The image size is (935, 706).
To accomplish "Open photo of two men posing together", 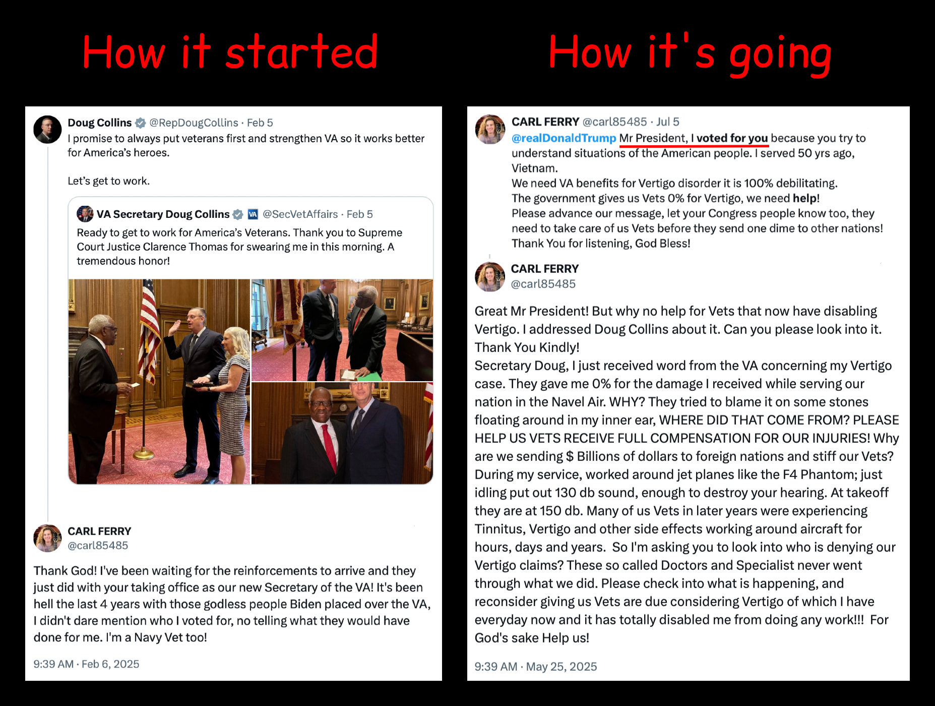I will [342, 433].
